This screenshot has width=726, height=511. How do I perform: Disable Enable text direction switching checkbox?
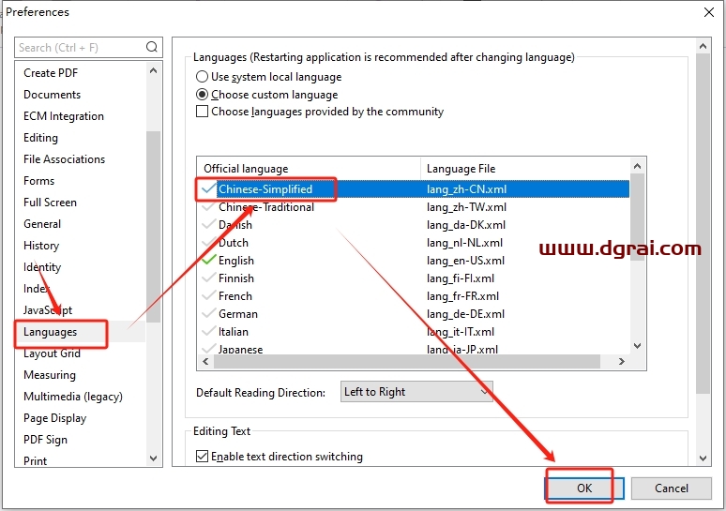(x=202, y=457)
